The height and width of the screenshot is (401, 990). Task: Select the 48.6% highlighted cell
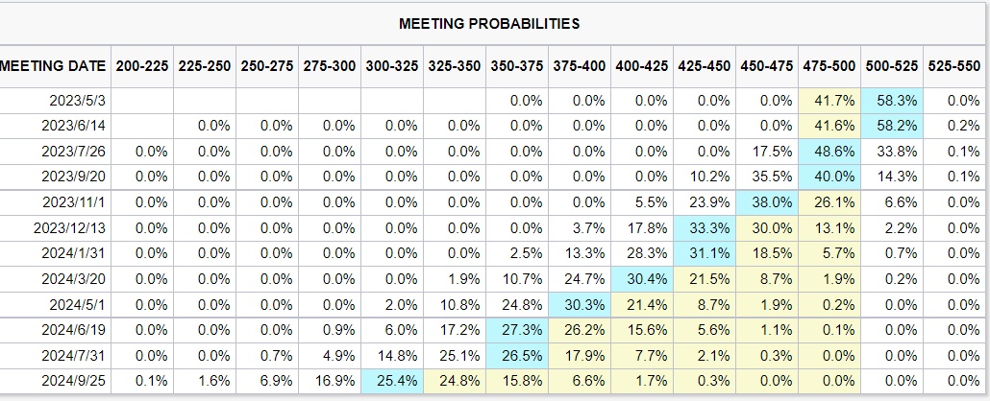point(830,152)
